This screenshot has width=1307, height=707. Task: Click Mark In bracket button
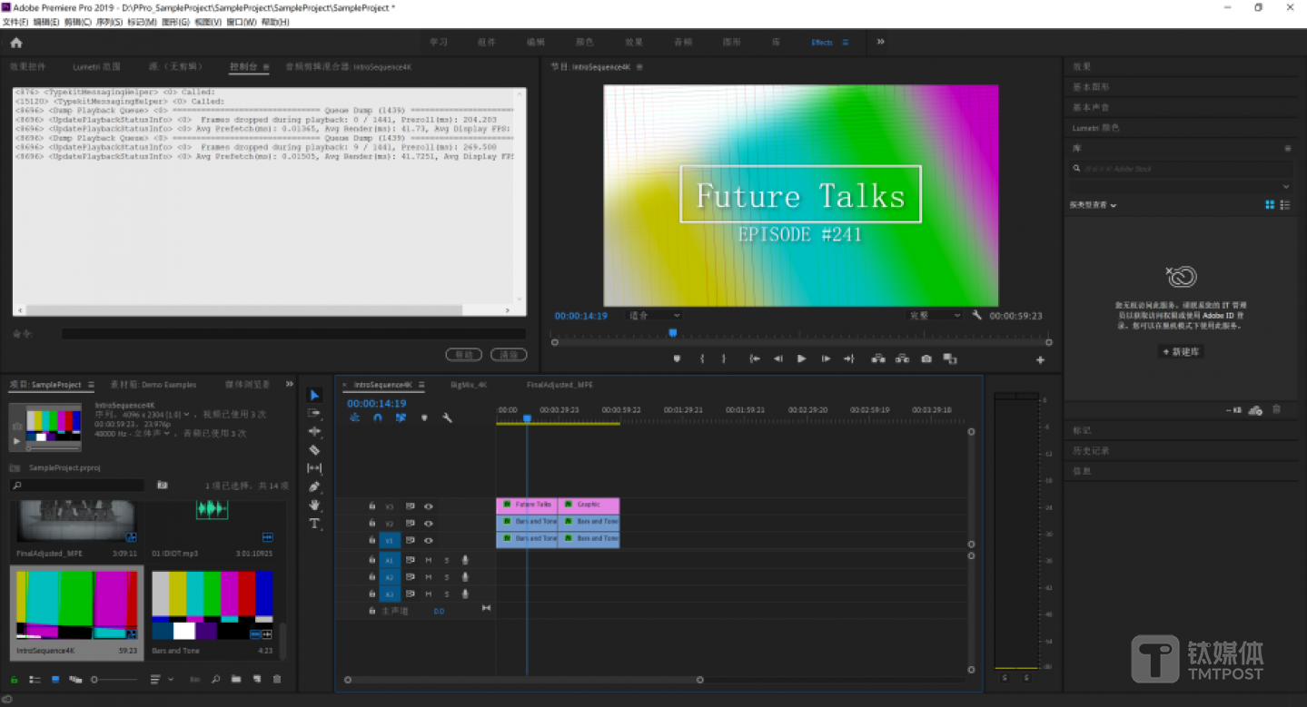[701, 358]
